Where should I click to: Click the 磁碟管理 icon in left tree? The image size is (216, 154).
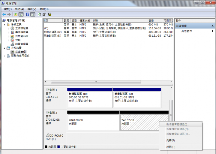pos(12,52)
